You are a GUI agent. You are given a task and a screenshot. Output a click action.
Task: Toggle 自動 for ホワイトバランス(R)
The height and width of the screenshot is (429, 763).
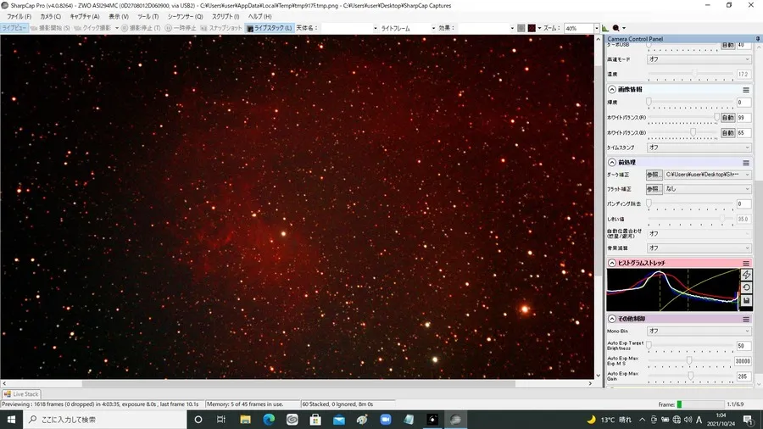(727, 118)
